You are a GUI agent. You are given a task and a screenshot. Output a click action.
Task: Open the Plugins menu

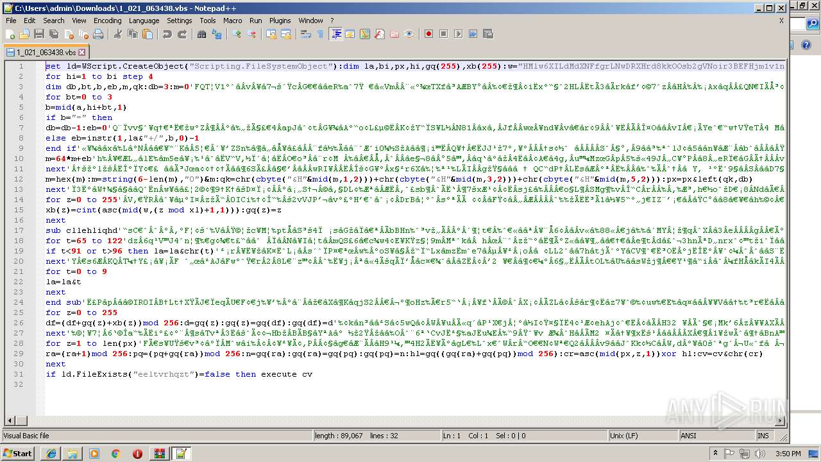click(x=280, y=21)
